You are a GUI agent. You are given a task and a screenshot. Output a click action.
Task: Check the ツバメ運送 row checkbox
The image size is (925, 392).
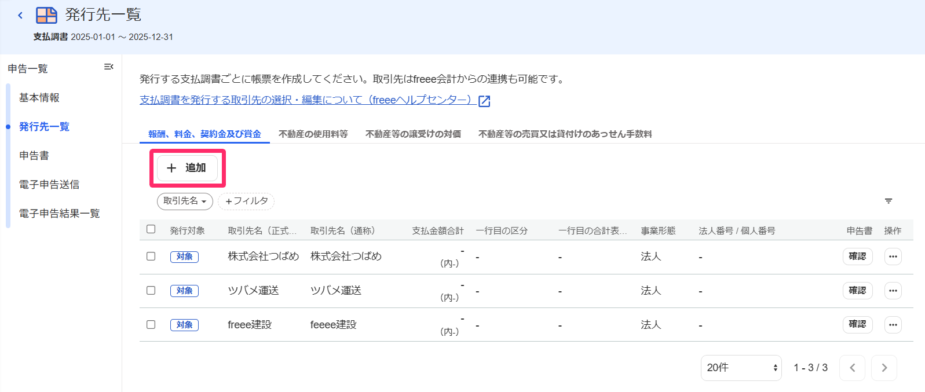point(151,290)
